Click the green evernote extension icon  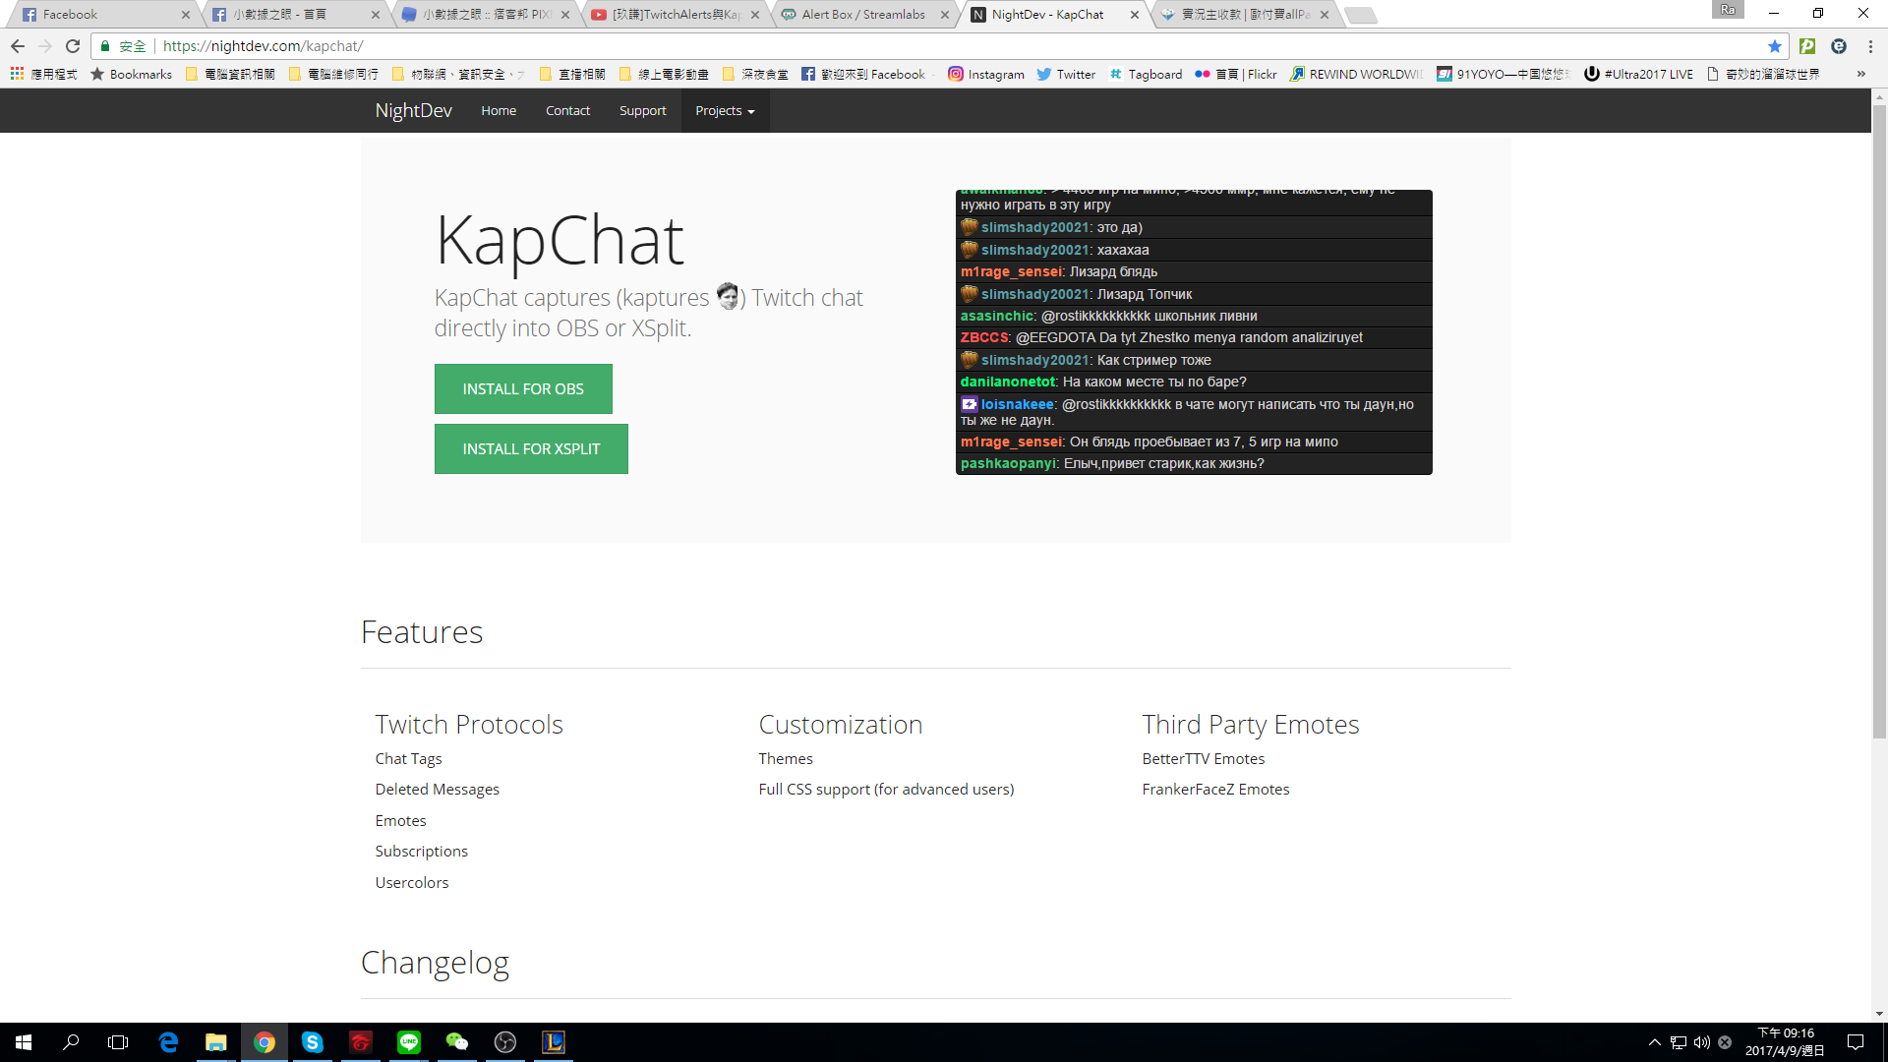tap(1807, 46)
